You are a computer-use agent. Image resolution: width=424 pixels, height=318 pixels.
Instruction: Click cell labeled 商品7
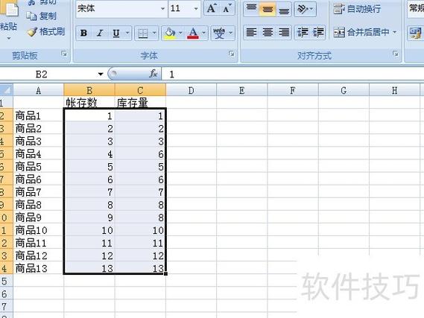point(39,192)
